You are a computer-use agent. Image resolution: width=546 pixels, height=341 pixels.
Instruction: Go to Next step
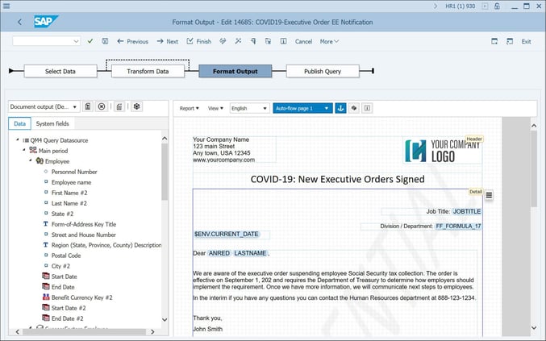pos(168,41)
